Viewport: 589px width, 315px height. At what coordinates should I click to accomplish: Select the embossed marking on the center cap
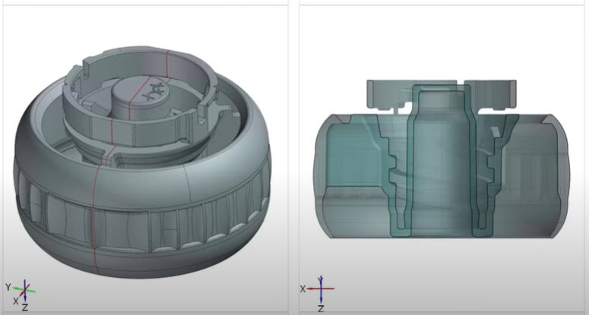click(x=154, y=90)
